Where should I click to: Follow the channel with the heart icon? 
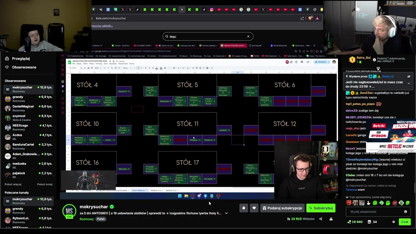[x=254, y=208]
